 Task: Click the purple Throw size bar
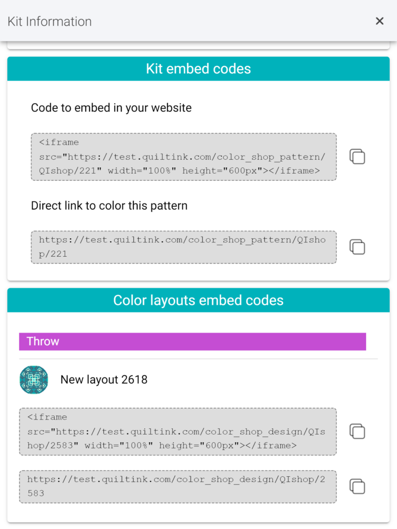pos(192,341)
